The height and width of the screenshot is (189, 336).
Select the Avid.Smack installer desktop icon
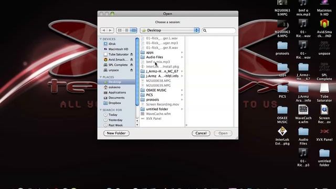324,28
